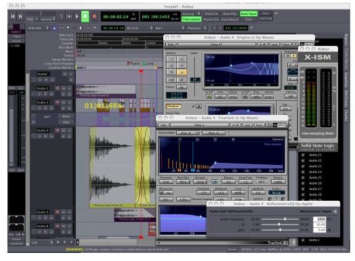Viewport: 355px width, 261px height.
Task: Stop playback with the green stop button
Action: tap(85, 16)
